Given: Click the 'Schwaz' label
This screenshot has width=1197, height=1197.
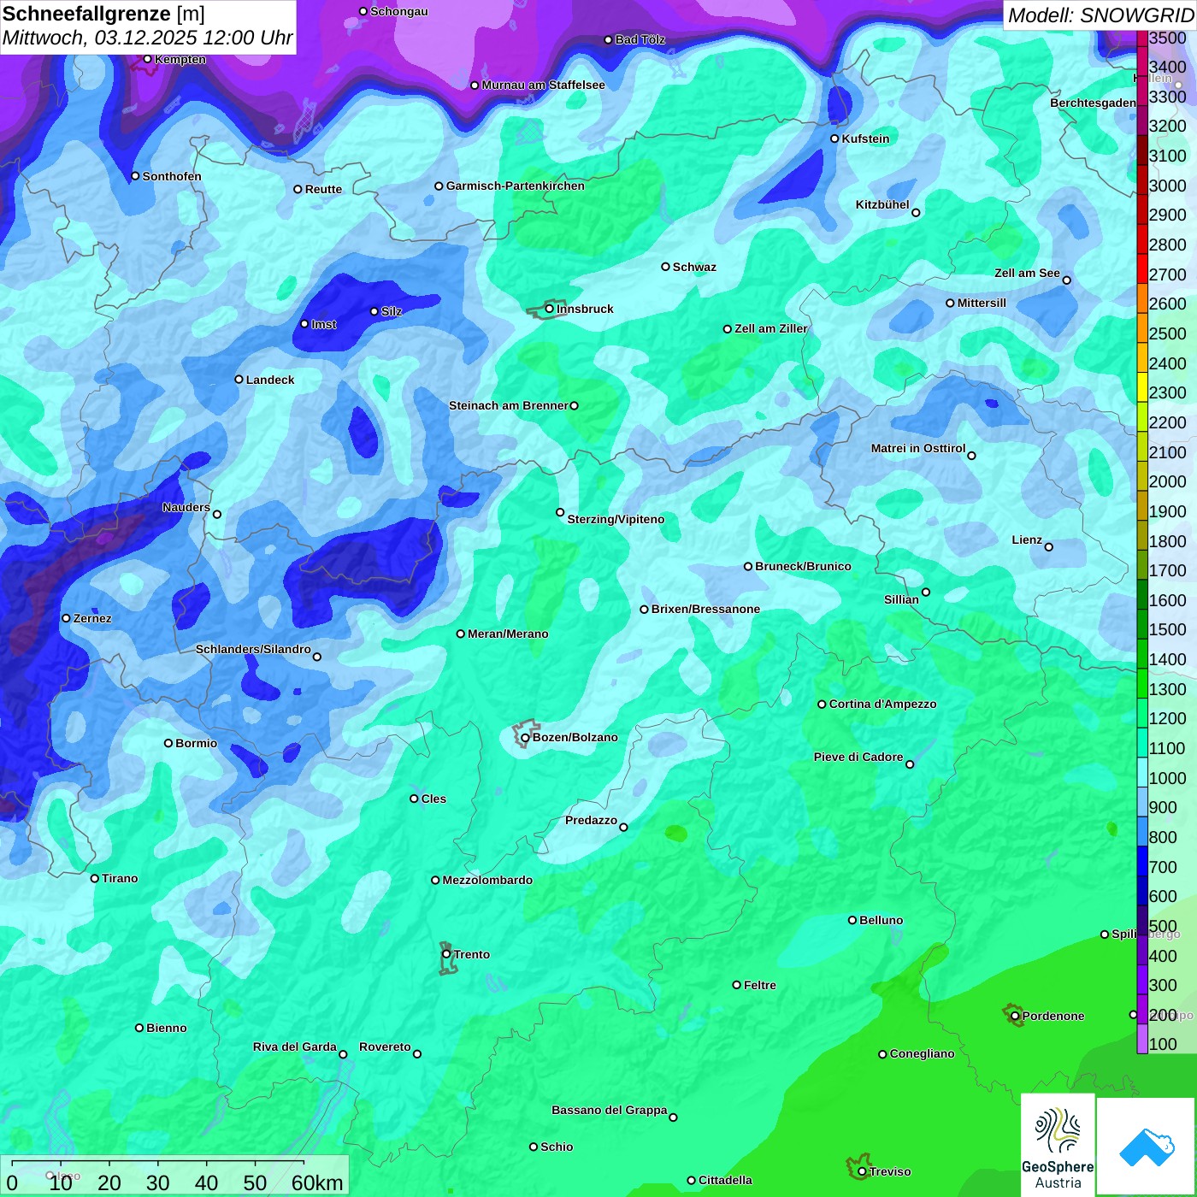Looking at the screenshot, I should pyautogui.click(x=694, y=267).
